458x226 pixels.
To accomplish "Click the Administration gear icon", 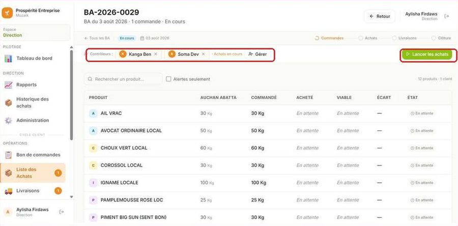I will [x=9, y=121].
